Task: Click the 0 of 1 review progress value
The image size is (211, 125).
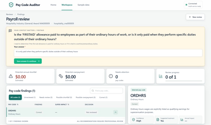Action: click(x=171, y=77)
